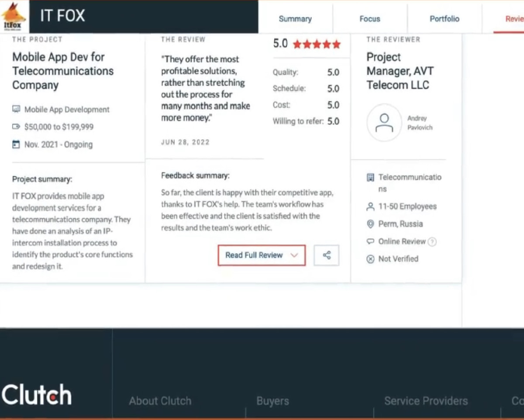Click the Not Verified status text

click(398, 259)
